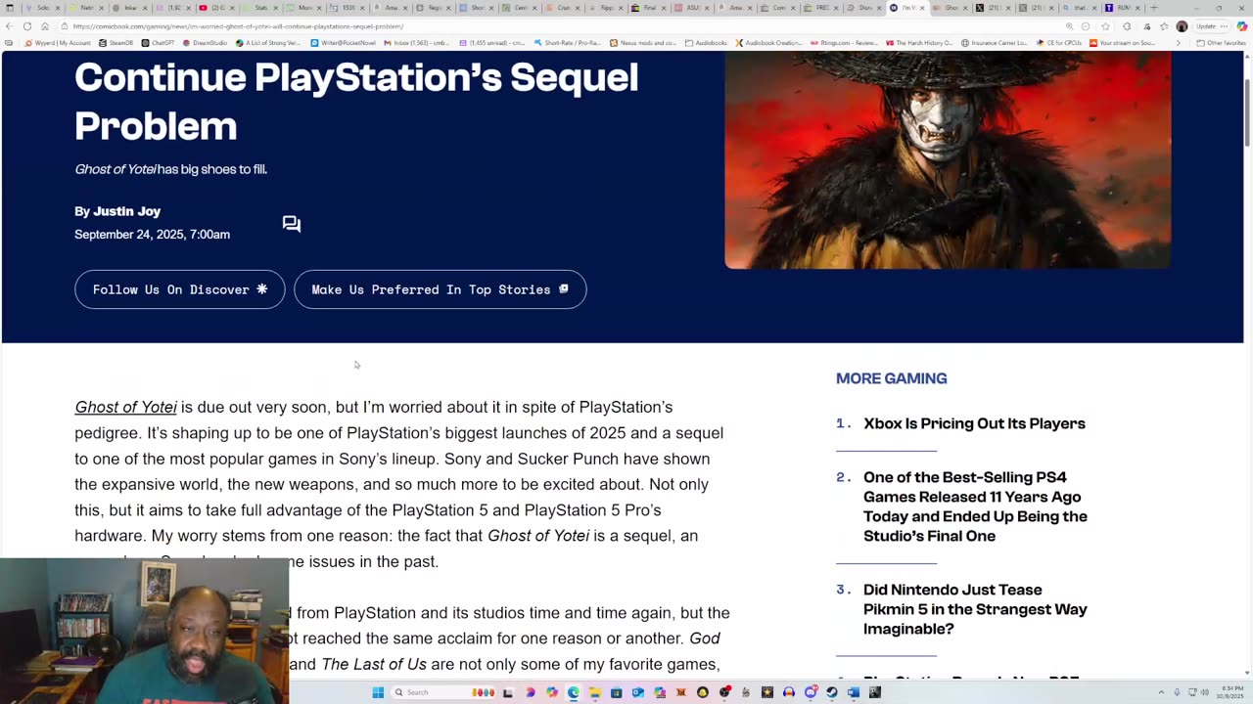
Task: Click the browser back arrow
Action: point(10,26)
